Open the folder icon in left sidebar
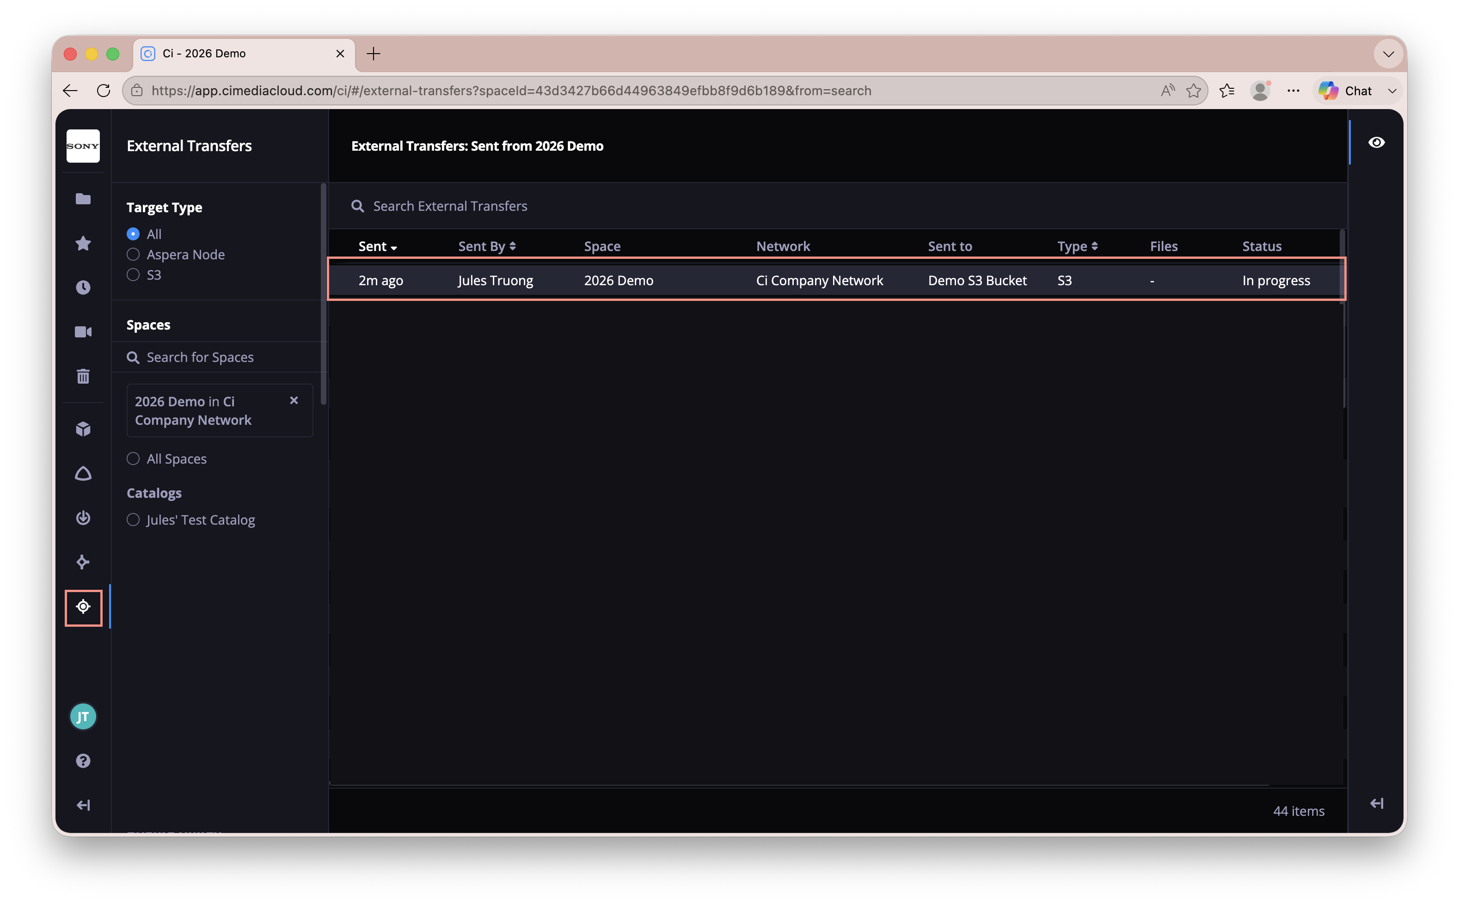1459x905 pixels. (x=83, y=199)
